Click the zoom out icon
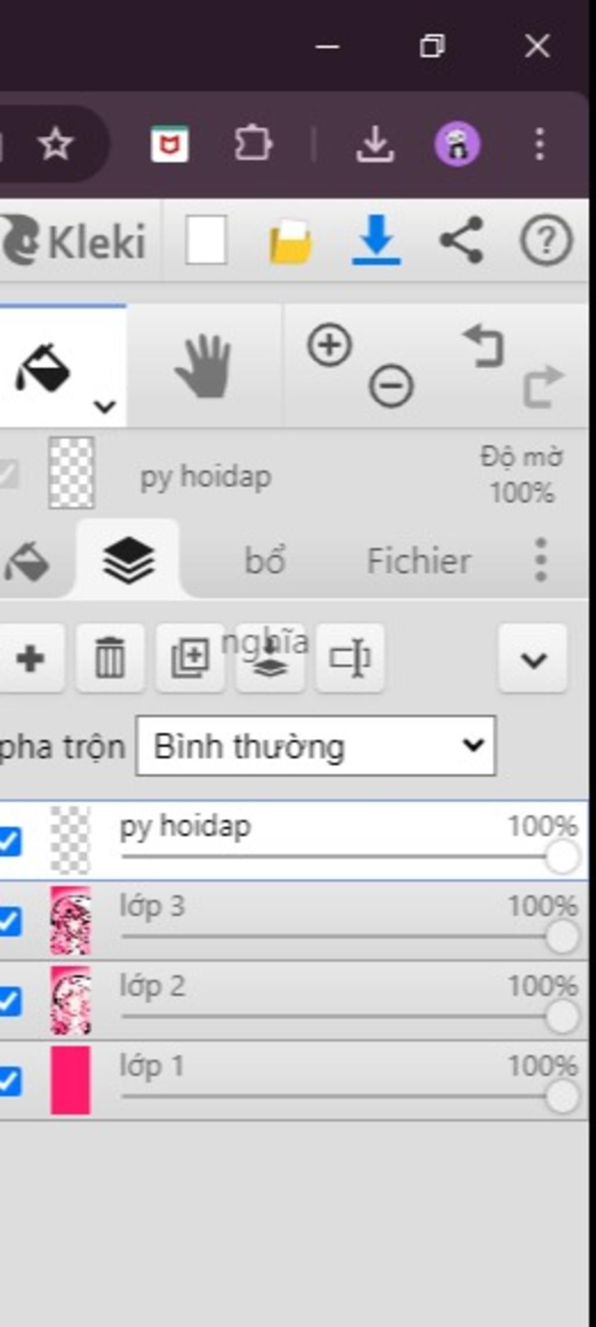596x1327 pixels. (x=391, y=385)
